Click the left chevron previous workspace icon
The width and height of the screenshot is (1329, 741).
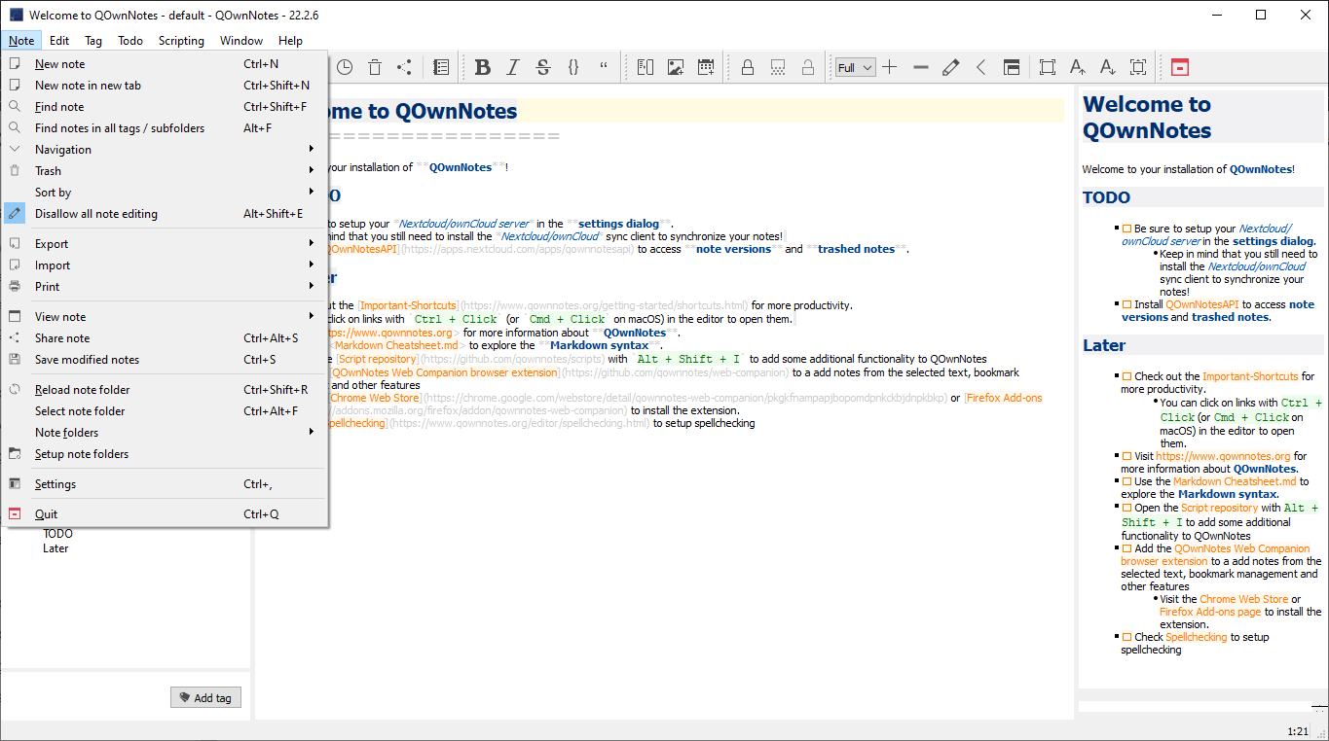pos(981,67)
